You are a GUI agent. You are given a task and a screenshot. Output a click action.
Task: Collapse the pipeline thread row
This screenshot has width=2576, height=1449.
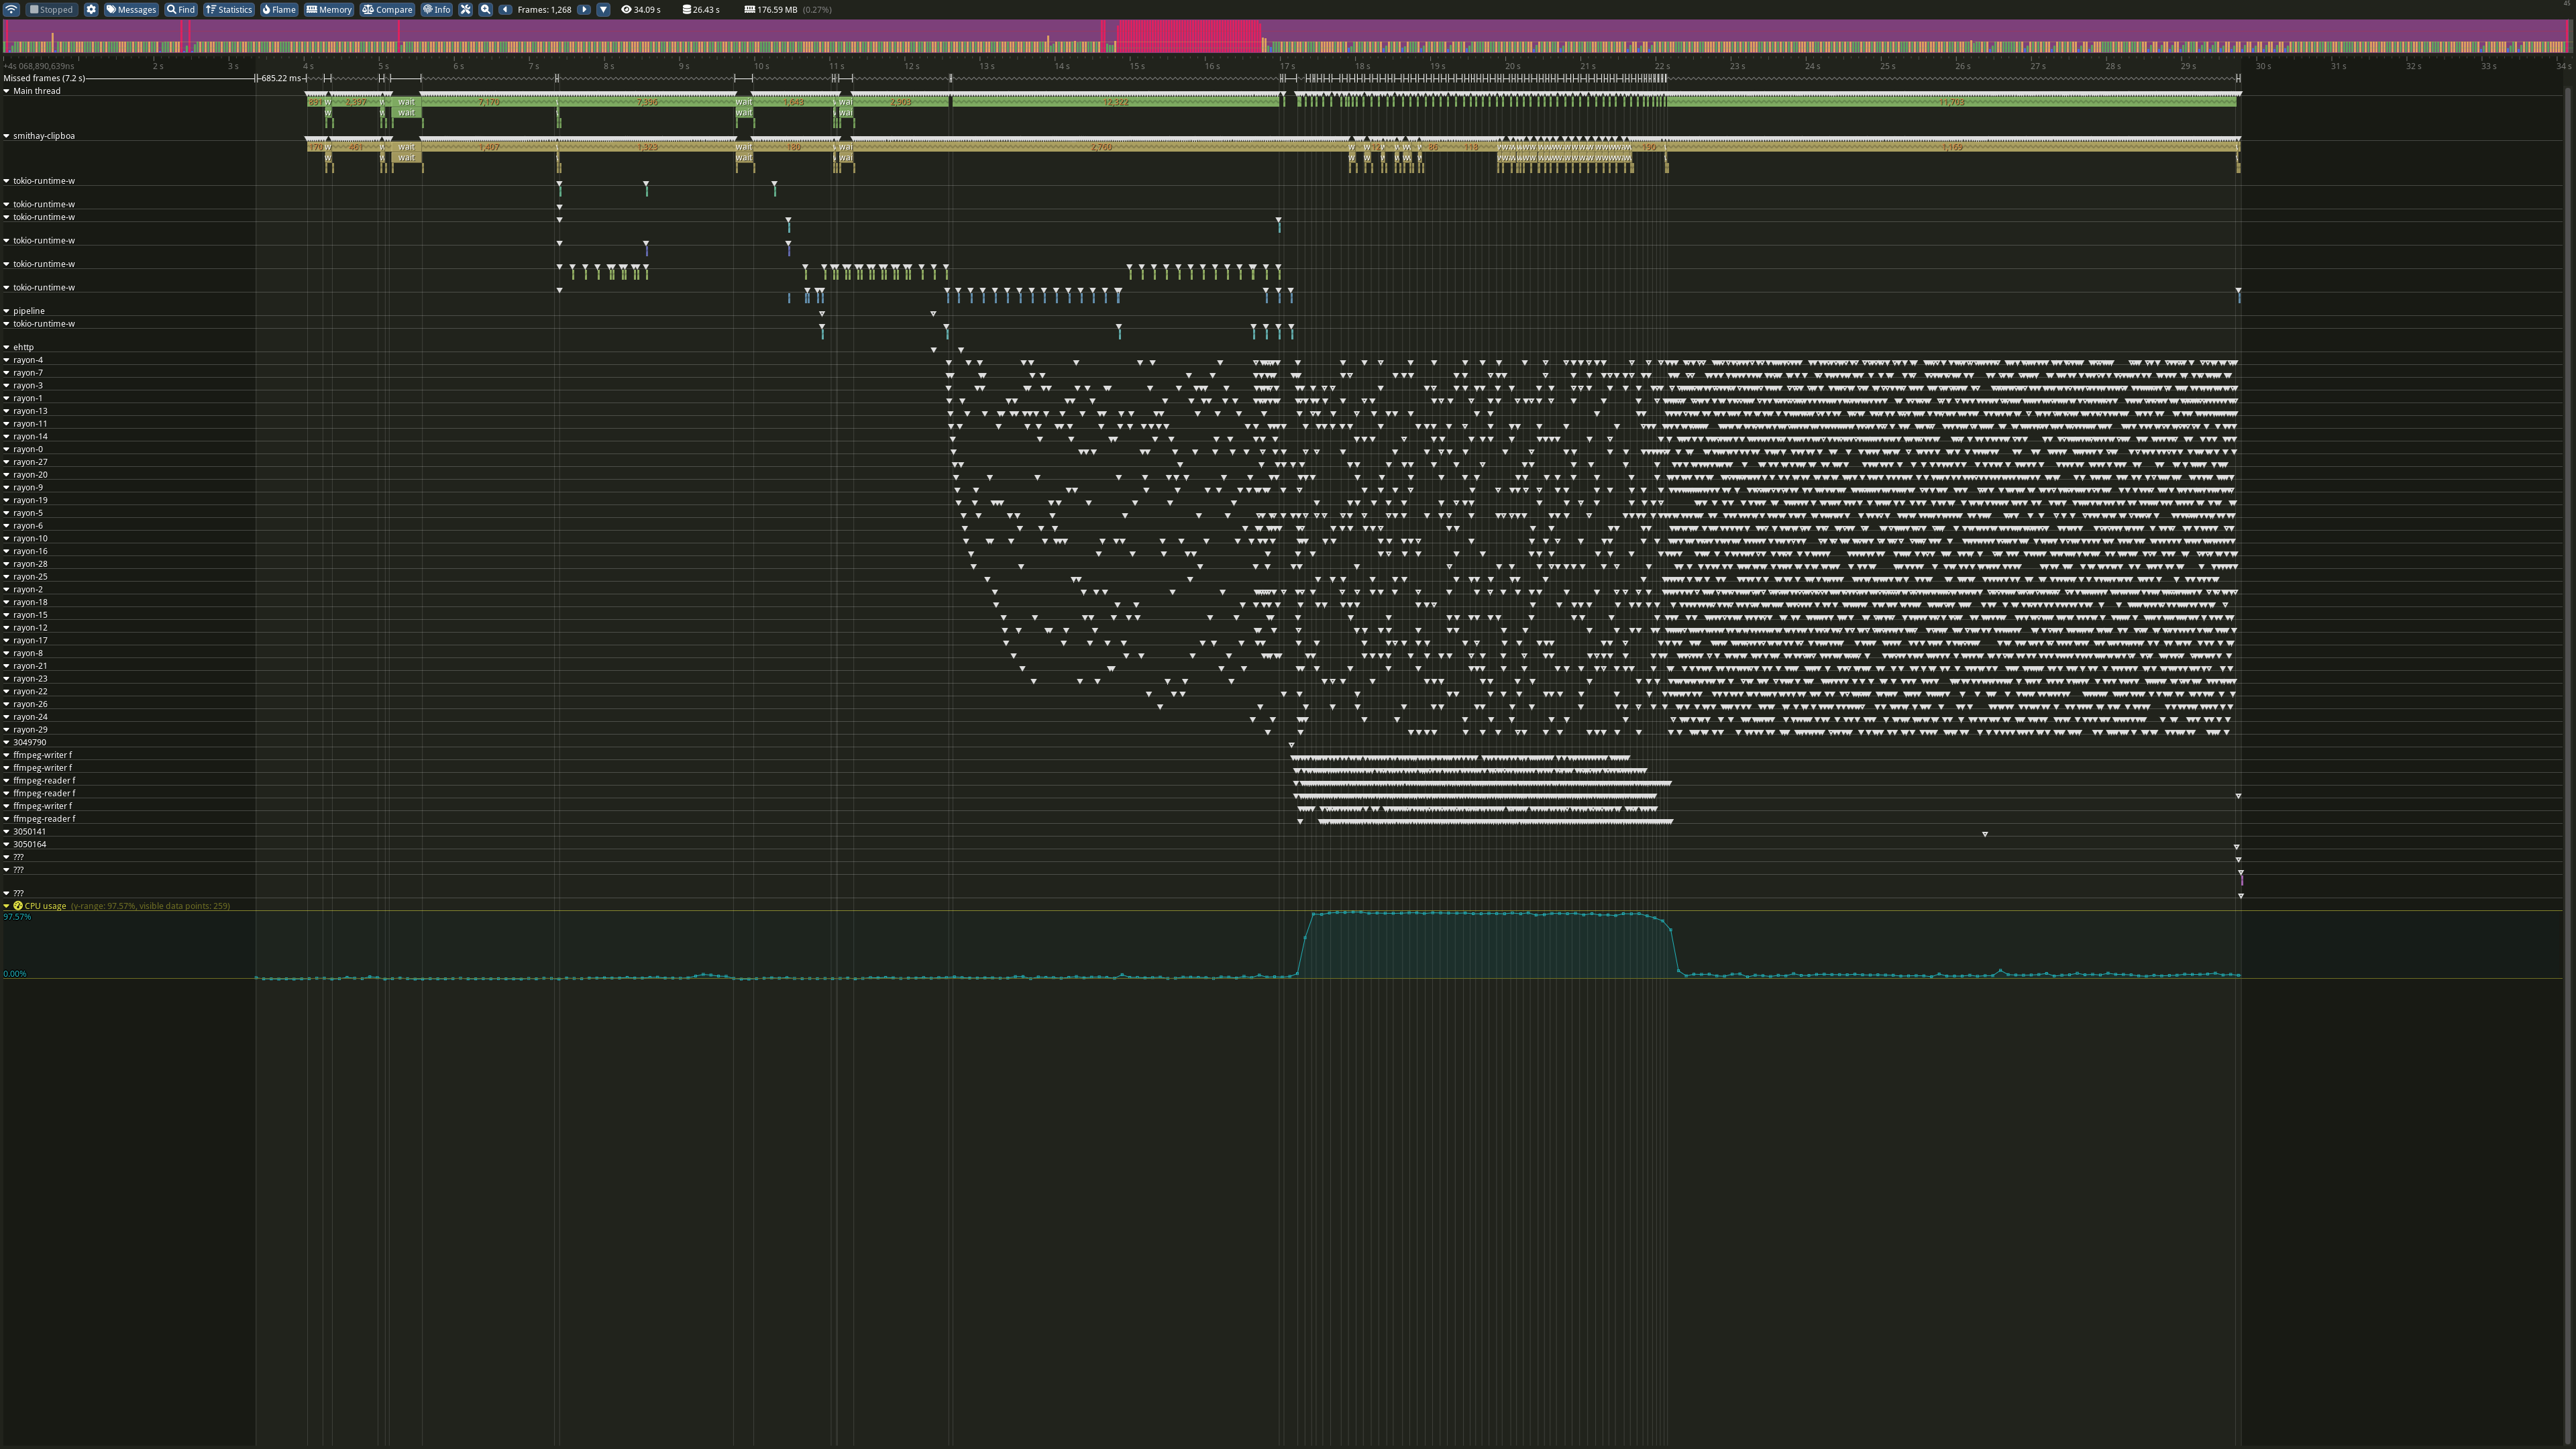[7, 311]
